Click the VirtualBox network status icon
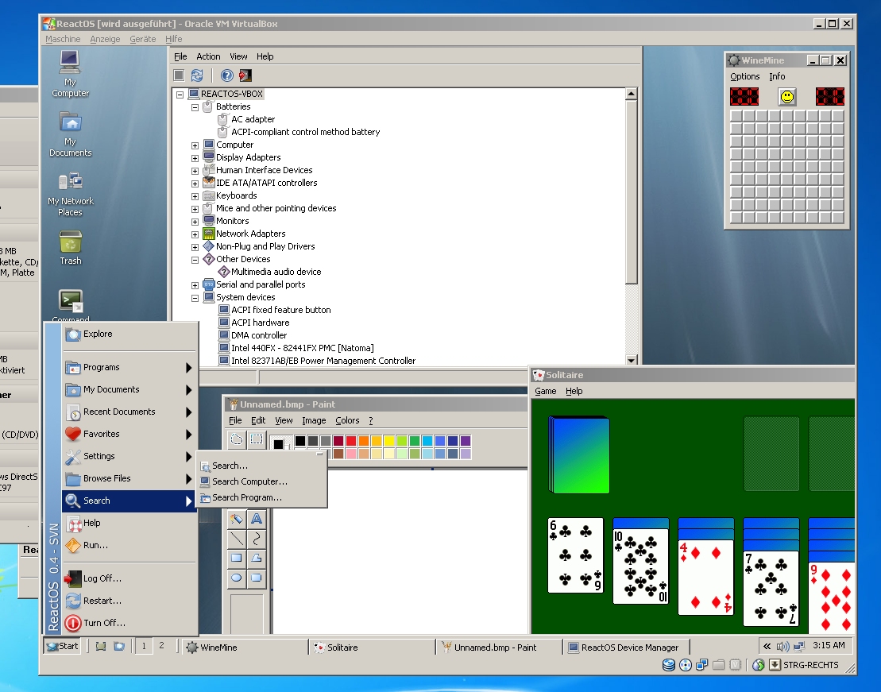Viewport: 881px width, 692px height. [701, 665]
